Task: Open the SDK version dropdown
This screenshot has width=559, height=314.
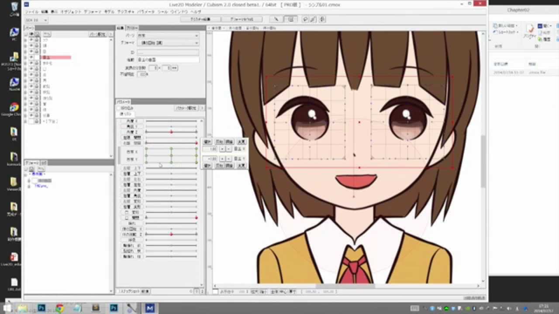Action: click(x=36, y=20)
